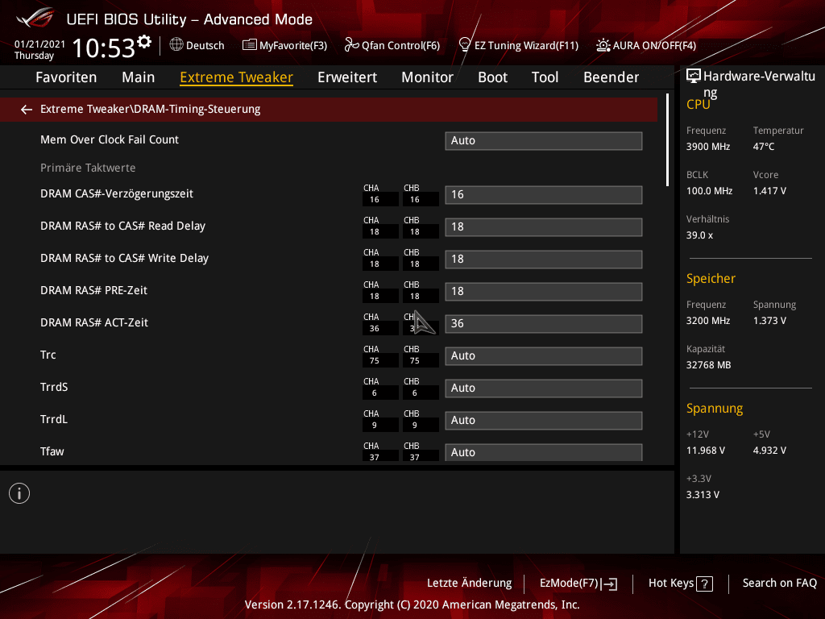825x619 pixels.
Task: Click Search on FAQ link
Action: [779, 584]
